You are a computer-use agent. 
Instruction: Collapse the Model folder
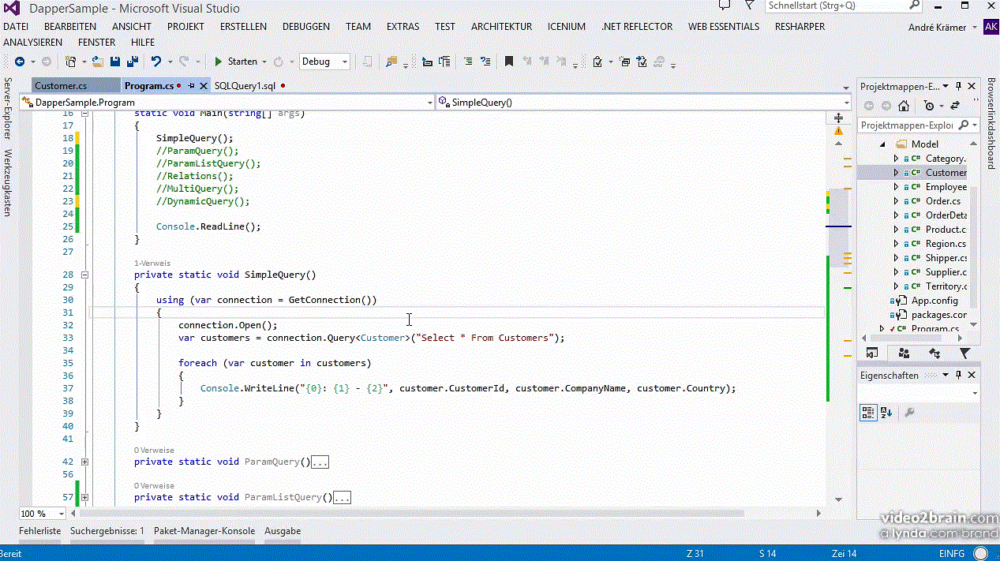[x=884, y=144]
